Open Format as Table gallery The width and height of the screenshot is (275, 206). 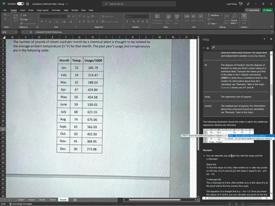pos(168,19)
